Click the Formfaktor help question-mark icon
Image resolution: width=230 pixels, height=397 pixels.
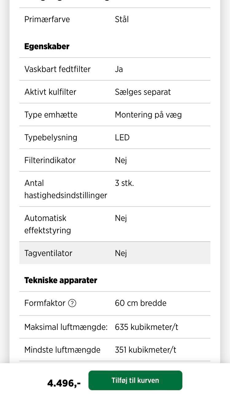tap(72, 303)
